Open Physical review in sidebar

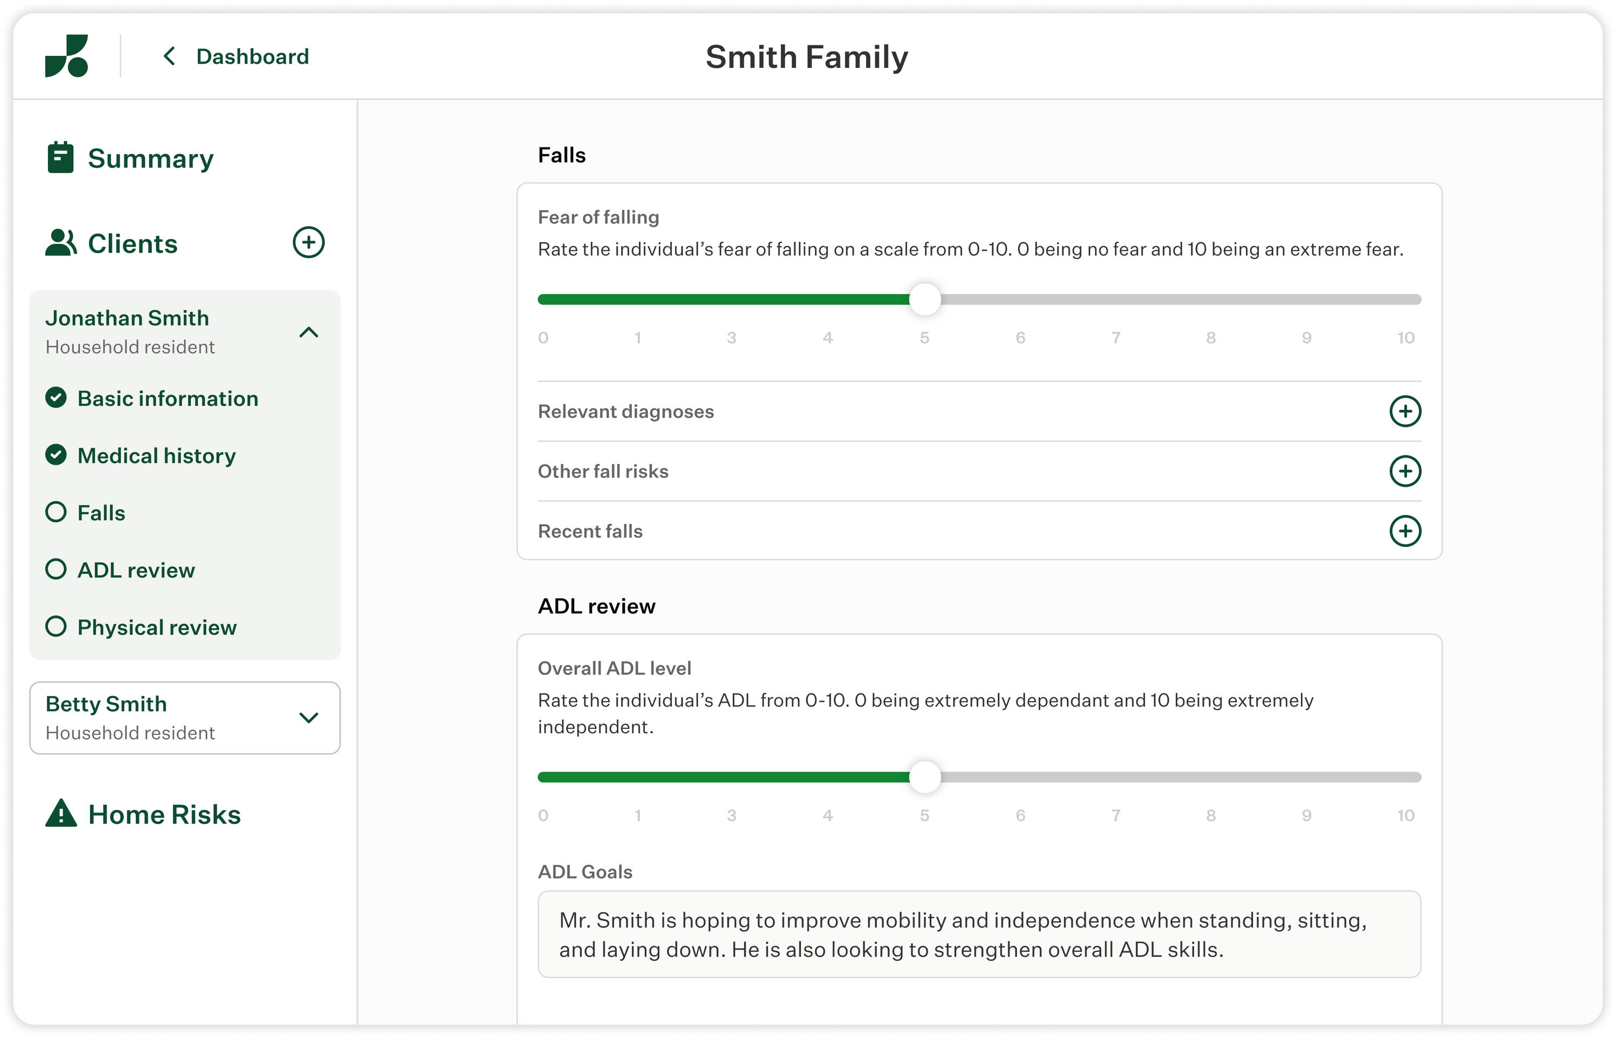coord(157,628)
